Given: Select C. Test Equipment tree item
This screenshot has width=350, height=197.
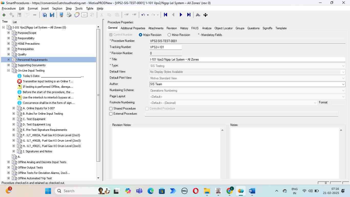Looking at the screenshot, I should coord(34,119).
